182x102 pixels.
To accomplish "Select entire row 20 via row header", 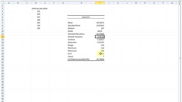I will point(2,59).
